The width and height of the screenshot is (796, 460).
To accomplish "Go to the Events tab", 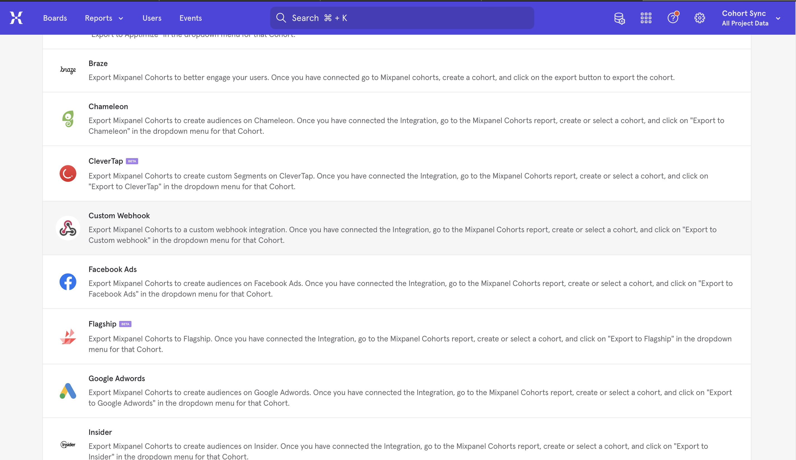I will tap(190, 18).
